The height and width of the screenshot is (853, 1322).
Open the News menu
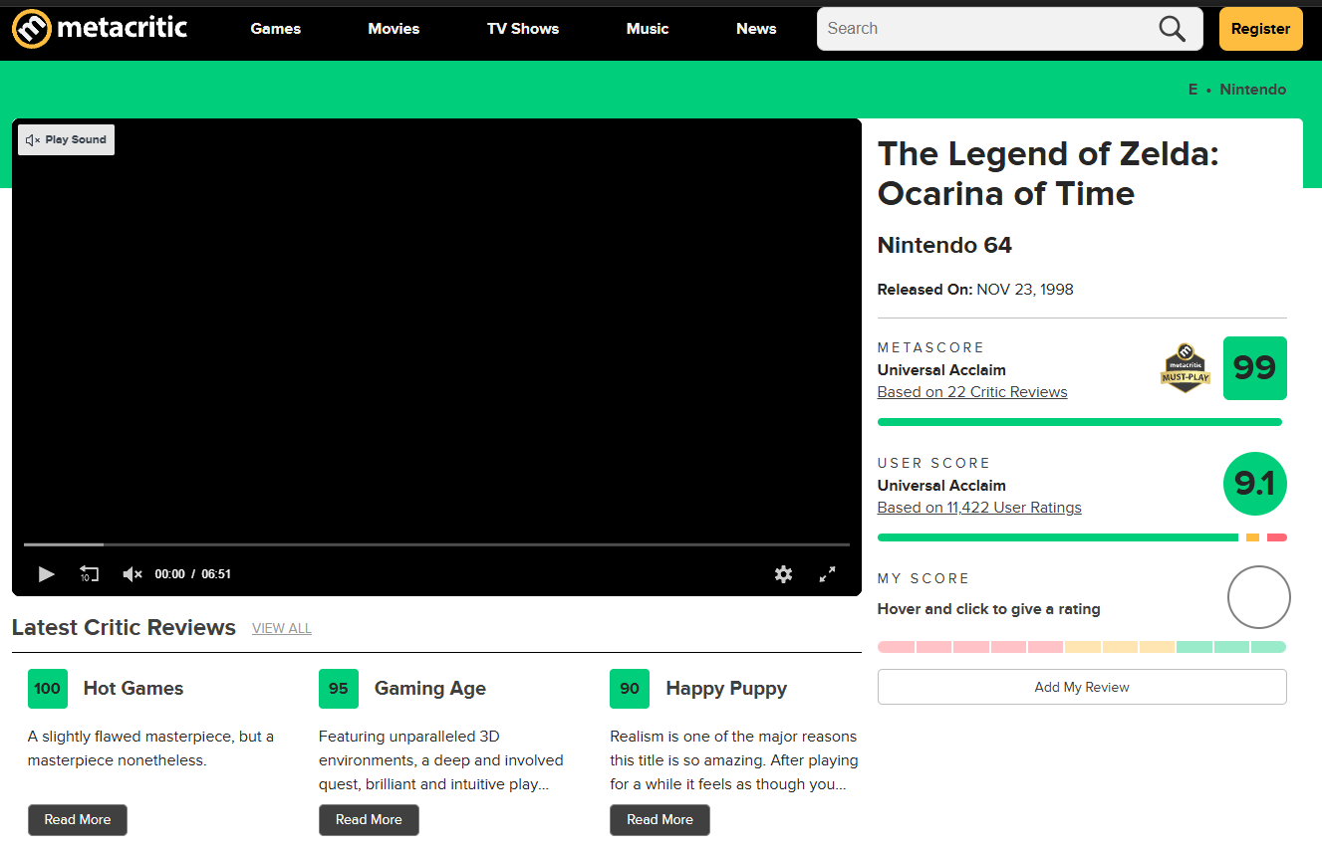pos(756,29)
